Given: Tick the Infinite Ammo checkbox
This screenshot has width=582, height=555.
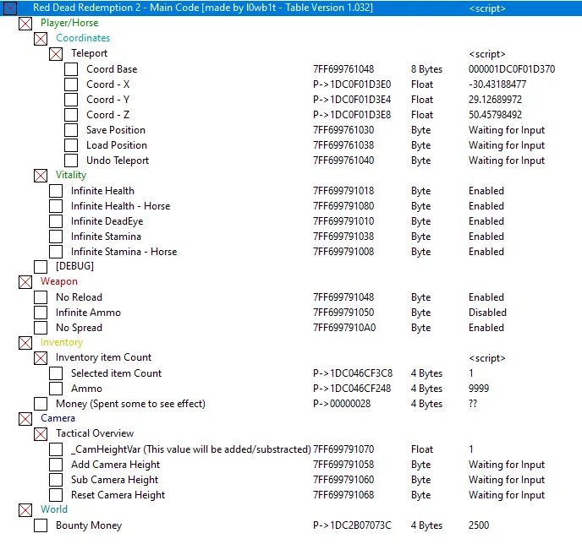Looking at the screenshot, I should [x=41, y=313].
